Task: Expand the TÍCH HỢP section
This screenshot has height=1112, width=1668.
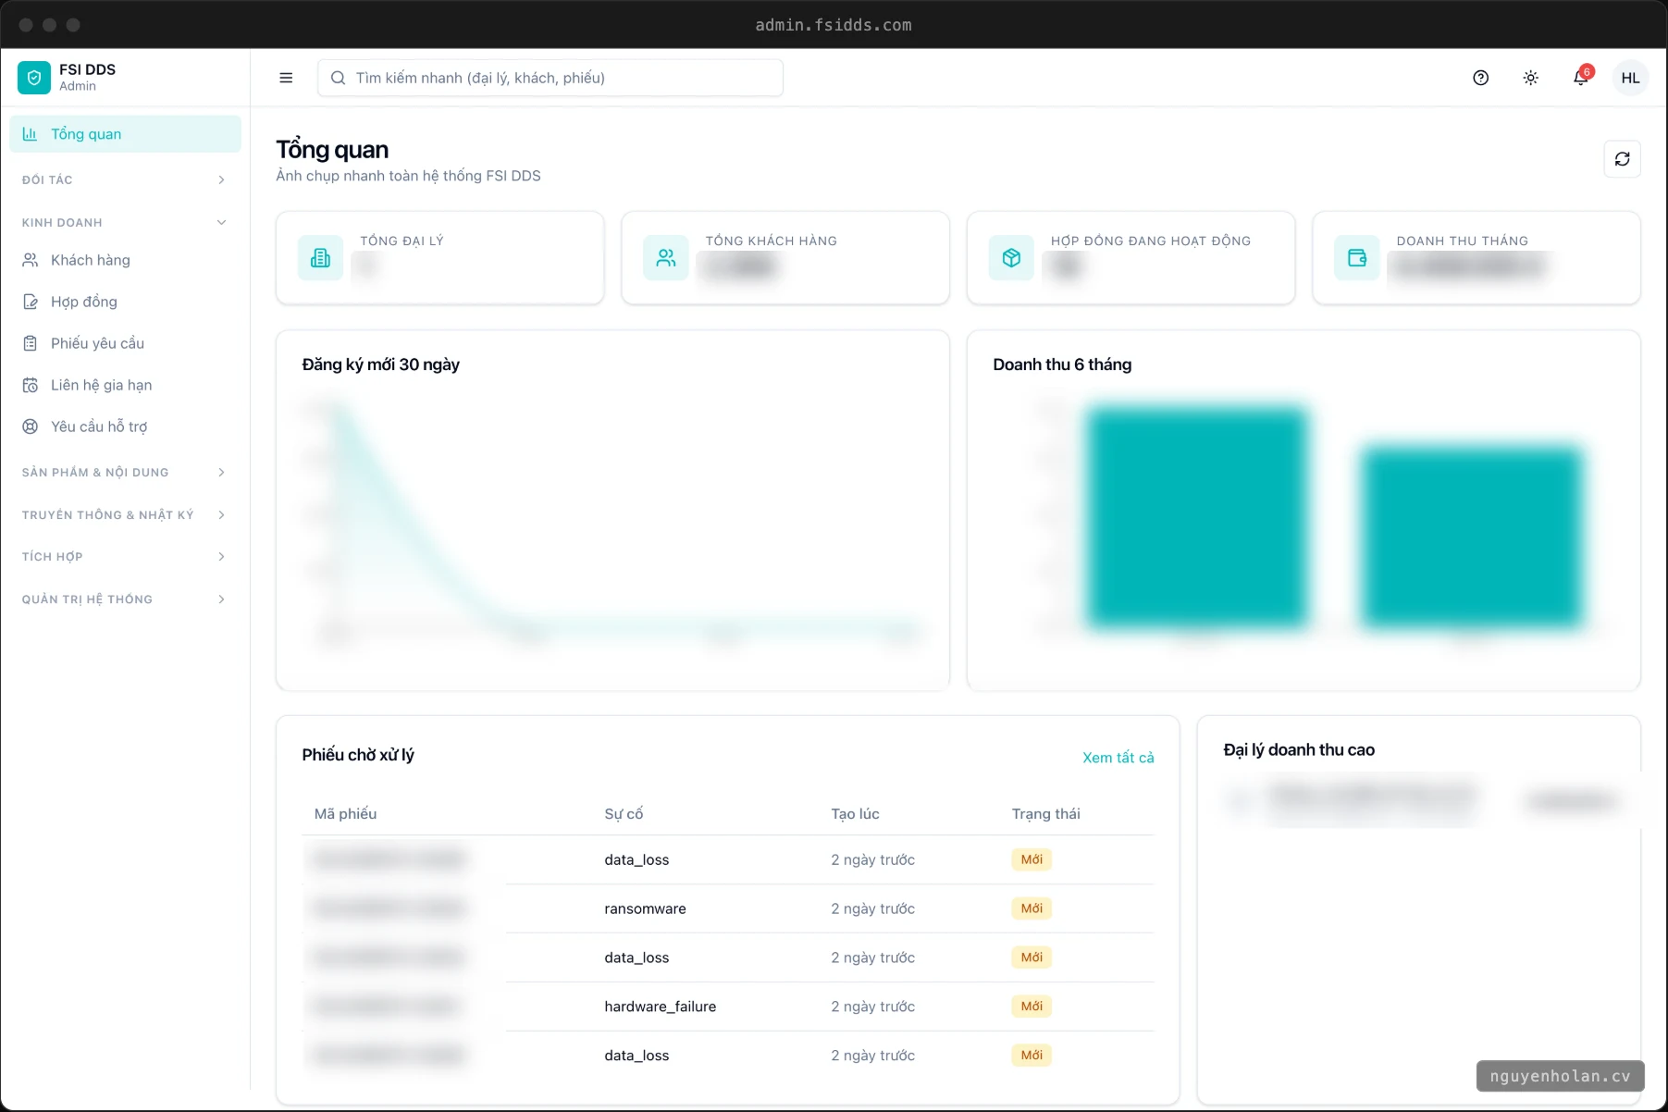Action: point(125,556)
